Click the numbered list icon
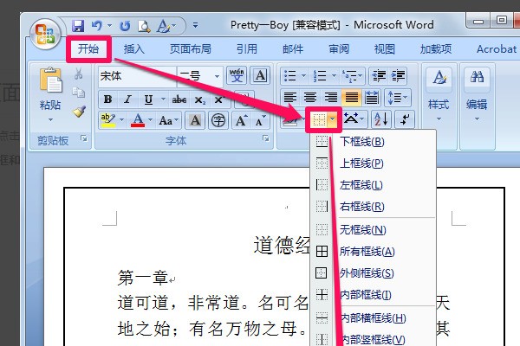This screenshot has height=346, width=520. coord(320,76)
